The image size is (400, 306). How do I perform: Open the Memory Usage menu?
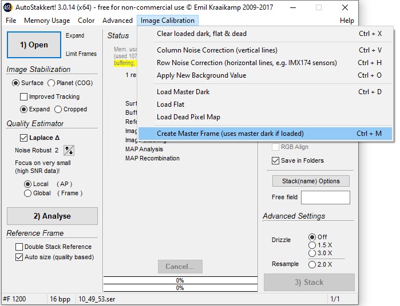click(x=47, y=21)
